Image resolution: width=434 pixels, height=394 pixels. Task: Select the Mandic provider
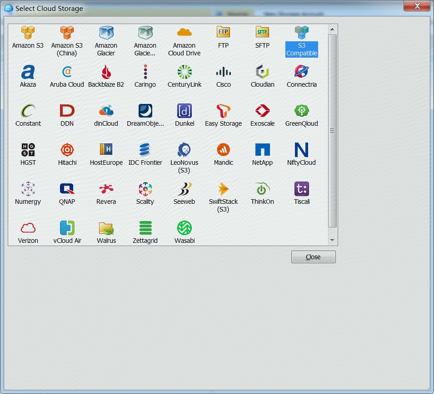[x=224, y=150]
